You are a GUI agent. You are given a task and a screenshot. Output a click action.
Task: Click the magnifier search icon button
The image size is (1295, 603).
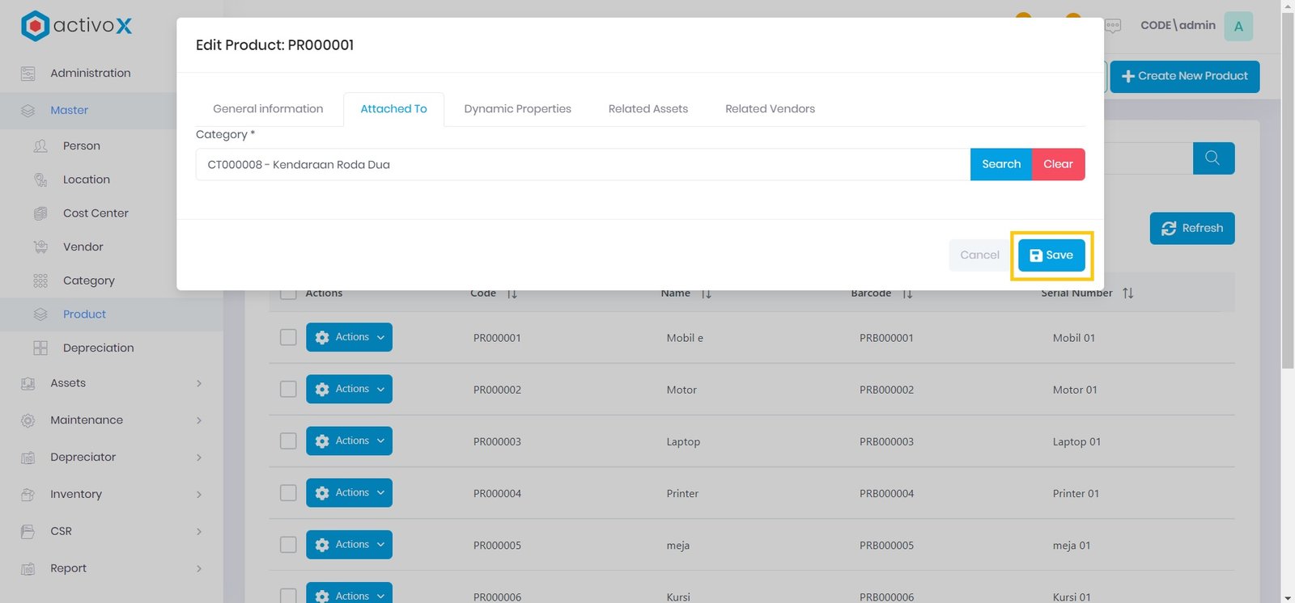tap(1212, 158)
